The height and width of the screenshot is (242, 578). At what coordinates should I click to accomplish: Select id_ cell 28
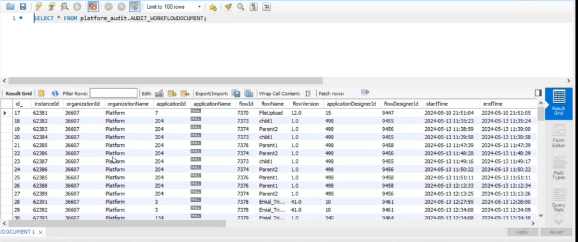22,202
